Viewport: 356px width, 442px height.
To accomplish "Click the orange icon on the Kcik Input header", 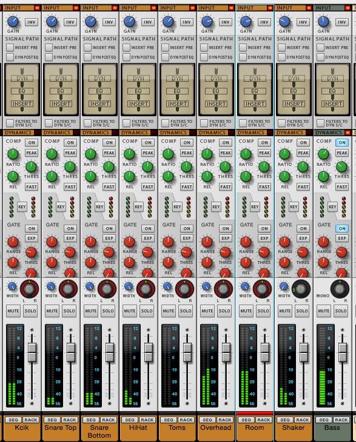I will click(37, 8).
